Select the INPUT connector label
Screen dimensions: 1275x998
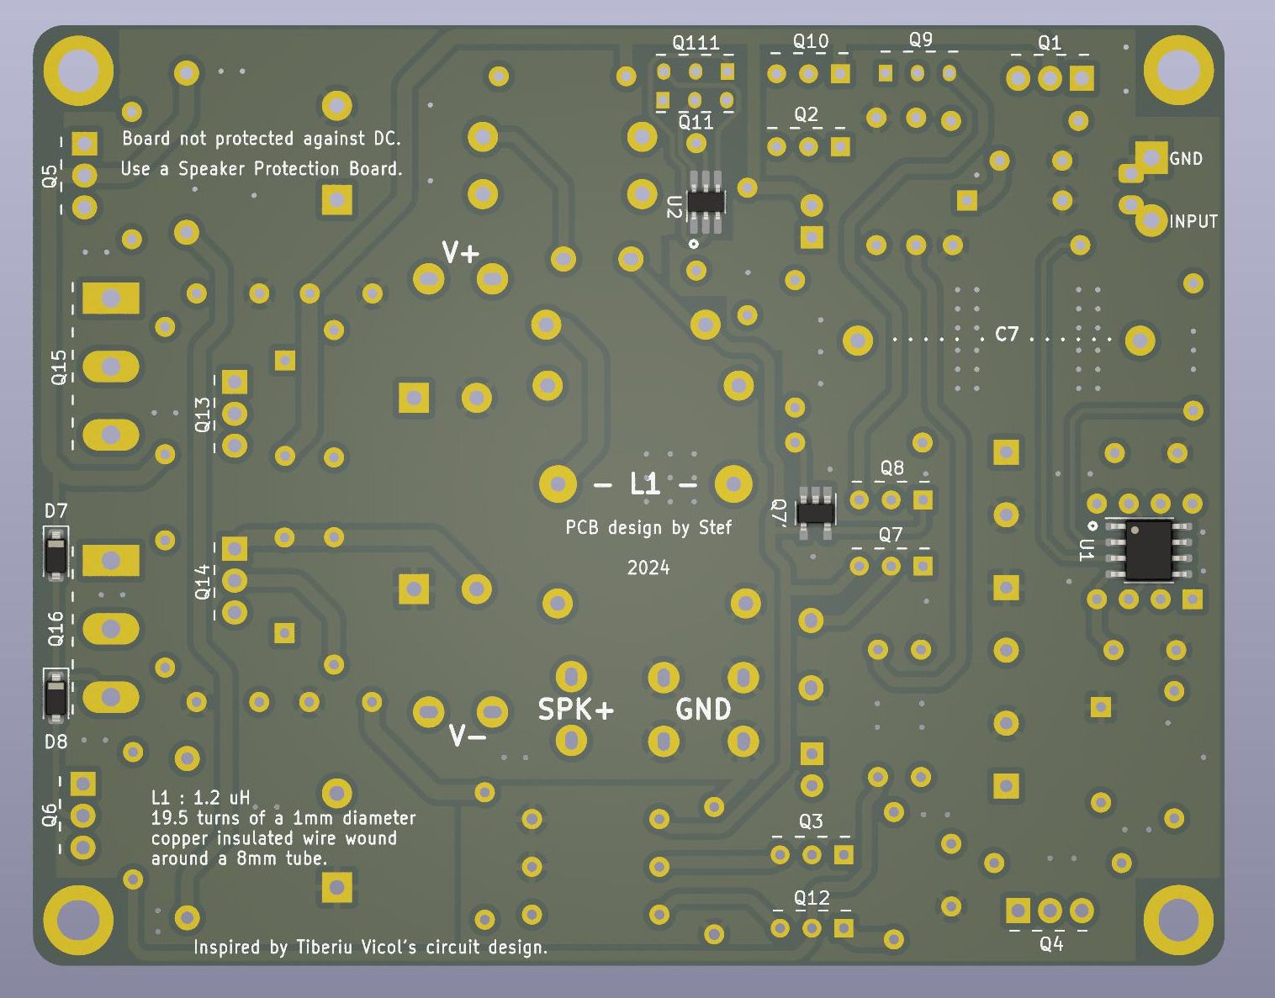1193,222
